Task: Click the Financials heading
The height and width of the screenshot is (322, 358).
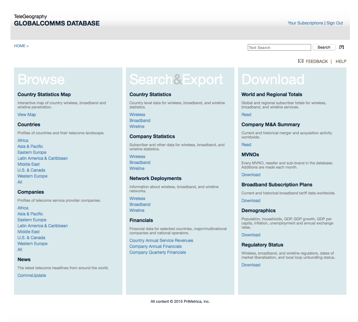Action: [x=141, y=220]
